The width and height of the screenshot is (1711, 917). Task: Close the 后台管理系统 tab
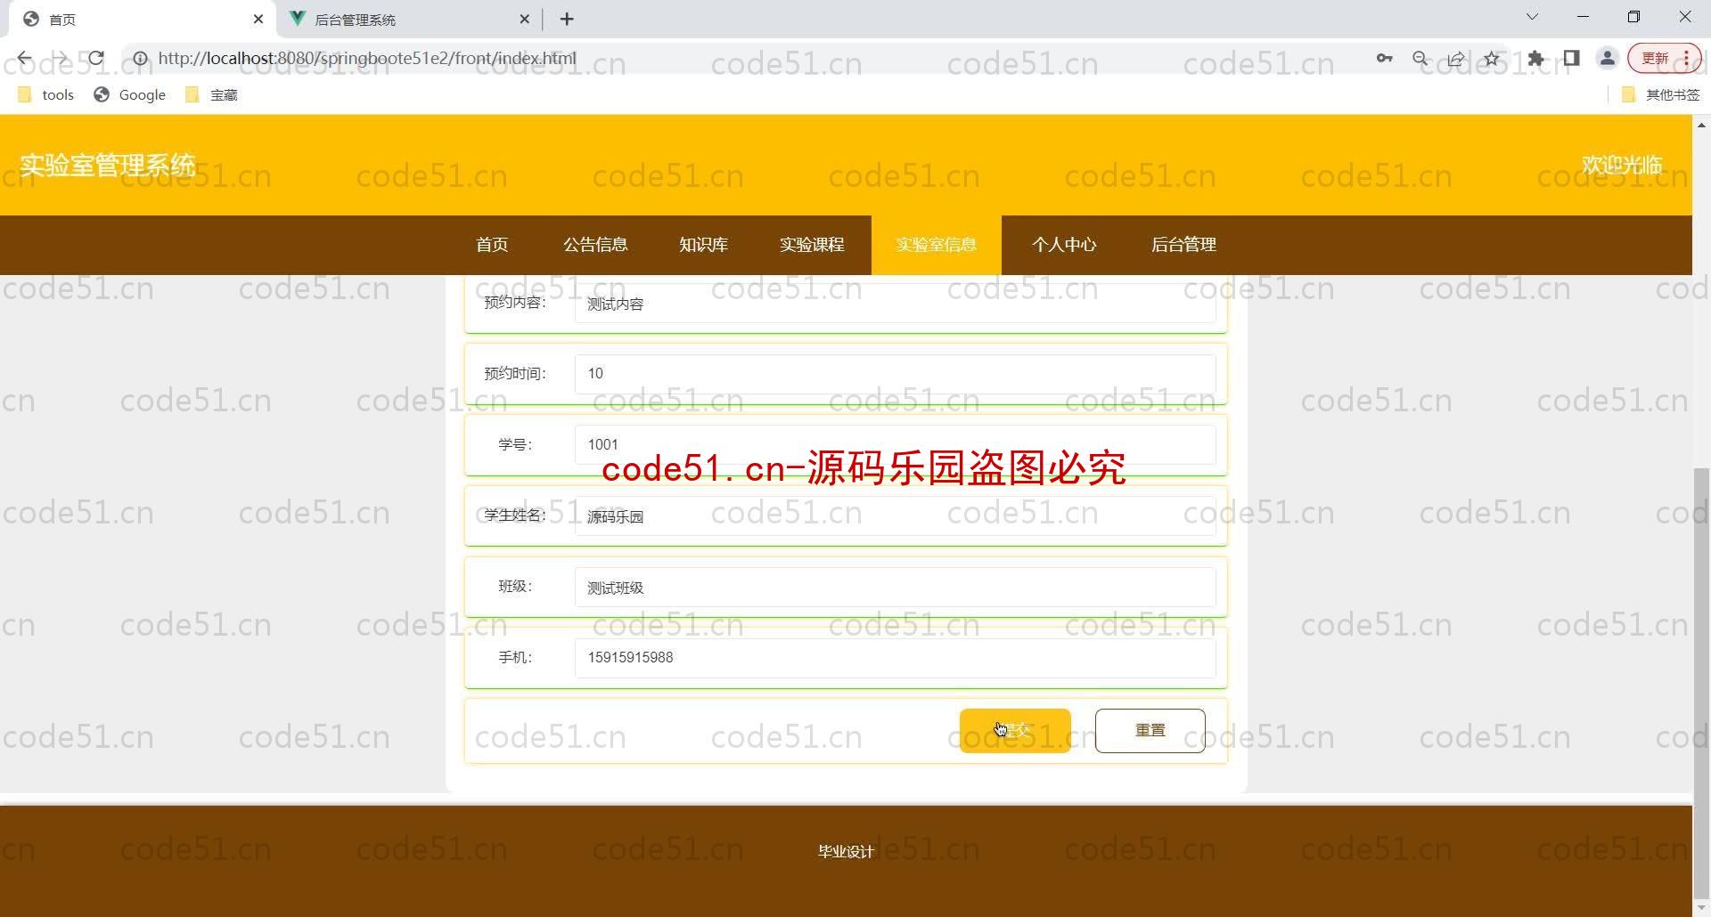525,19
